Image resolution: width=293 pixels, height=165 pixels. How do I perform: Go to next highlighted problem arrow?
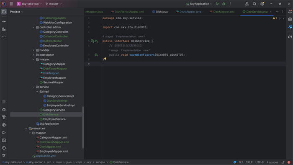(284, 18)
